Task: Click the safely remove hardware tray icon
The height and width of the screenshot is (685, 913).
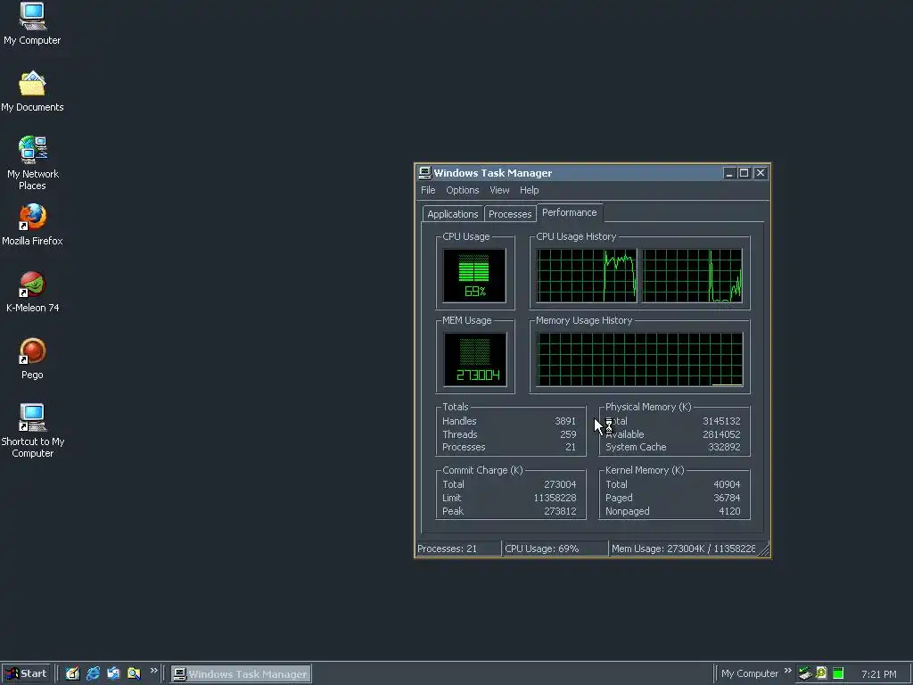Action: 805,673
